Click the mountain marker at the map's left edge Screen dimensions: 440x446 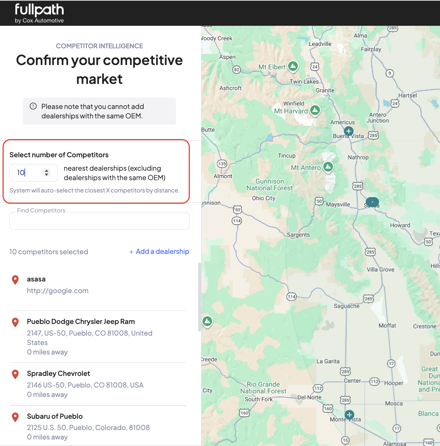coord(207,321)
